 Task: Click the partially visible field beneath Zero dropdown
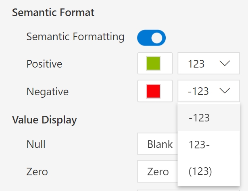coord(157,190)
